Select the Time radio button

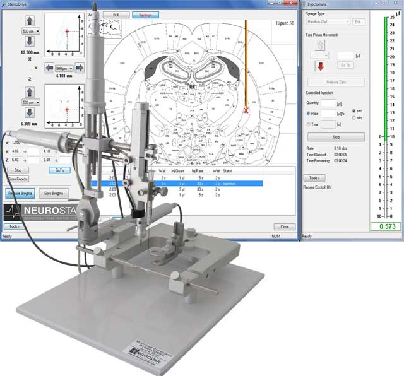point(308,125)
